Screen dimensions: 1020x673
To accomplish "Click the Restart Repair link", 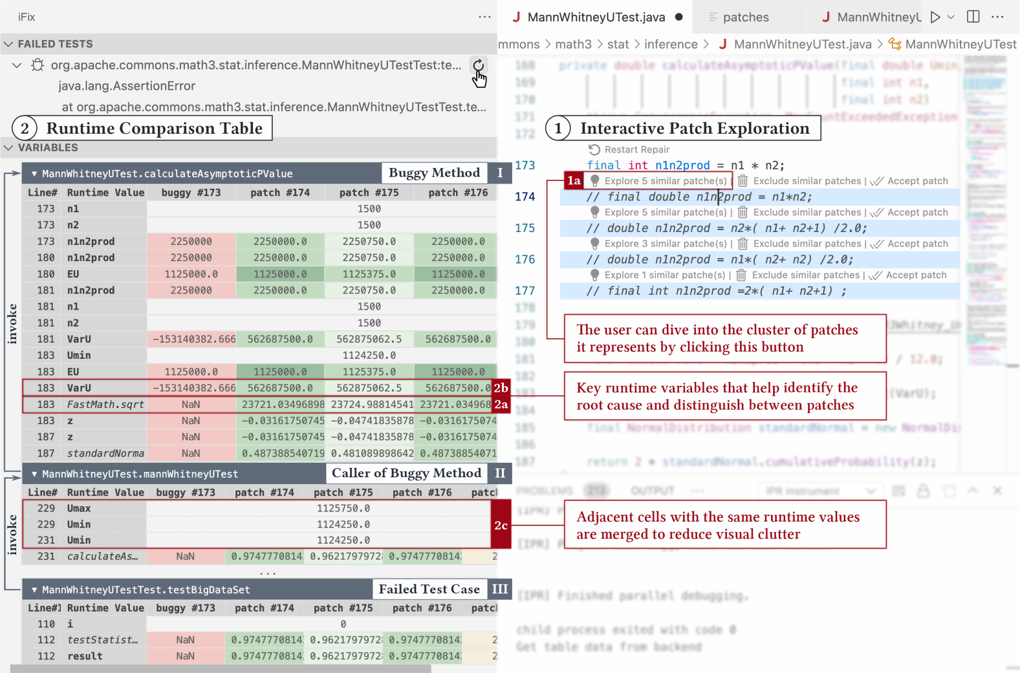I will [637, 149].
